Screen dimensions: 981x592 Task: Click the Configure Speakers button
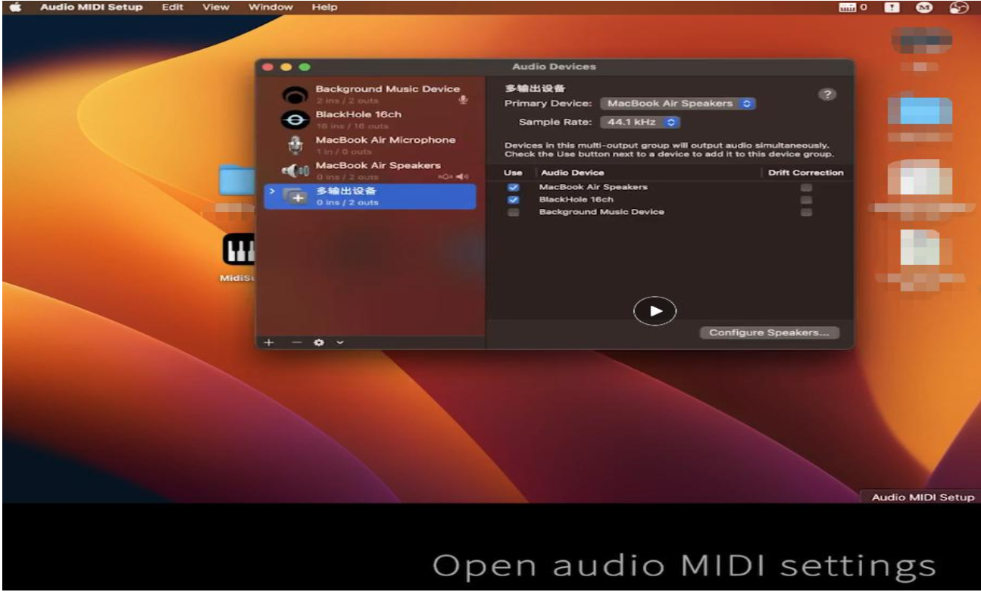pyautogui.click(x=769, y=332)
